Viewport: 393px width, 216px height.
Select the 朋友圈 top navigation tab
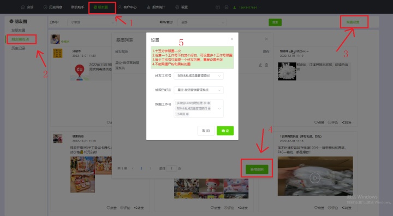[101, 7]
